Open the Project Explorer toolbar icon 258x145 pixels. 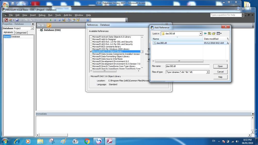point(69,20)
